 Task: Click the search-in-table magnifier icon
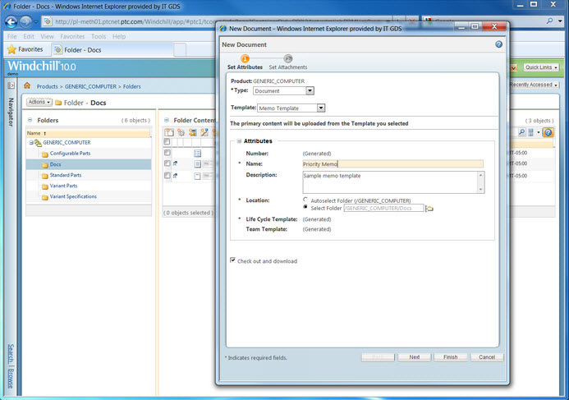(521, 132)
